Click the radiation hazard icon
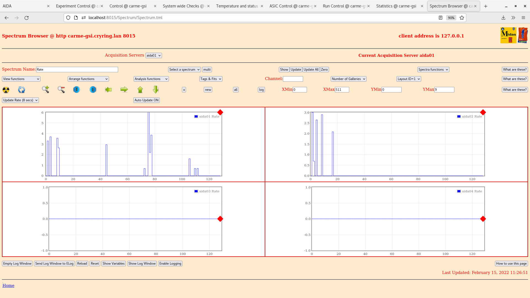The image size is (530, 298). 6,90
